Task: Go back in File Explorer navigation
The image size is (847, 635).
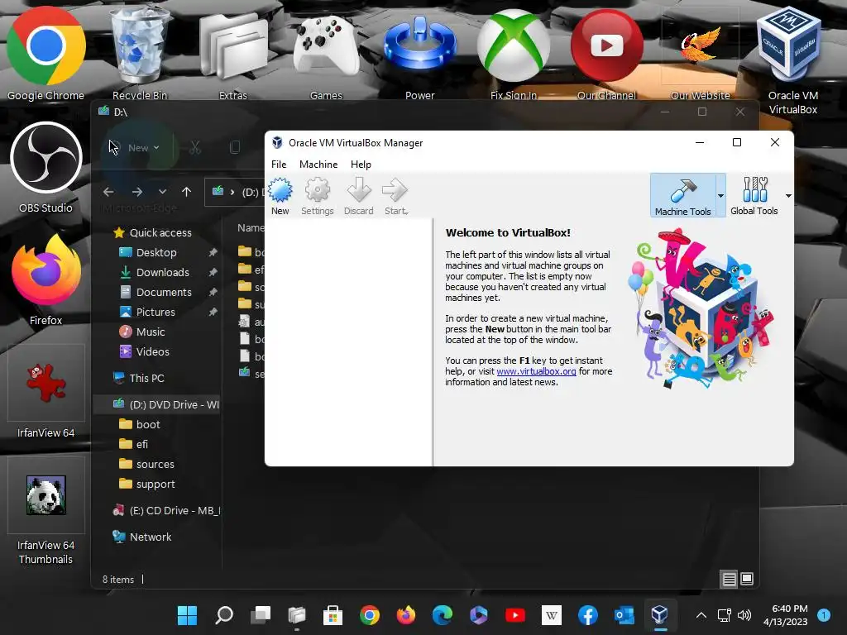Action: point(108,192)
